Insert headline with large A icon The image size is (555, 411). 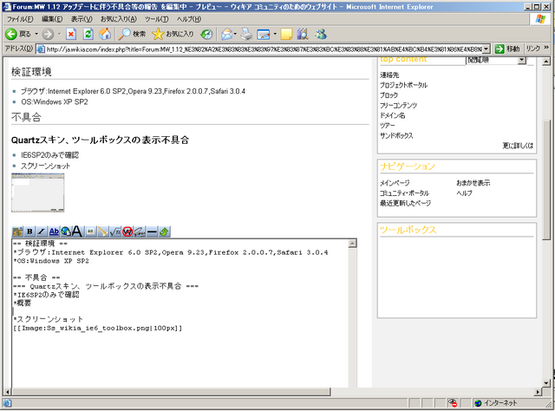(x=77, y=232)
